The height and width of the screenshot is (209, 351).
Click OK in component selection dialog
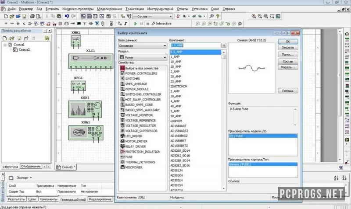(x=288, y=42)
